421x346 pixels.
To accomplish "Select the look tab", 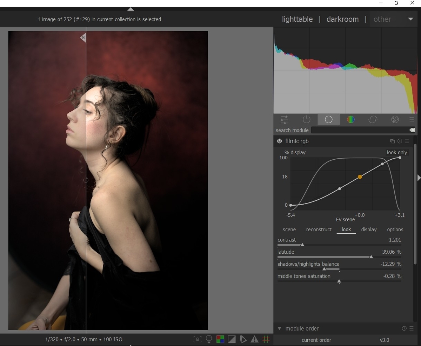I will (346, 229).
